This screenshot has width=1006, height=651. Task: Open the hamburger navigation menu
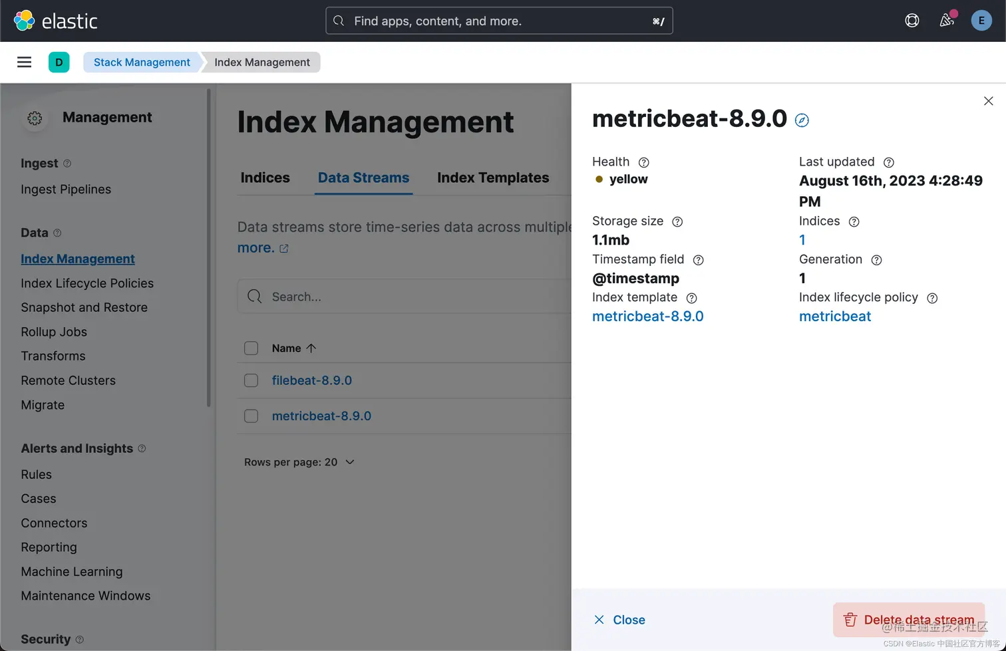25,63
